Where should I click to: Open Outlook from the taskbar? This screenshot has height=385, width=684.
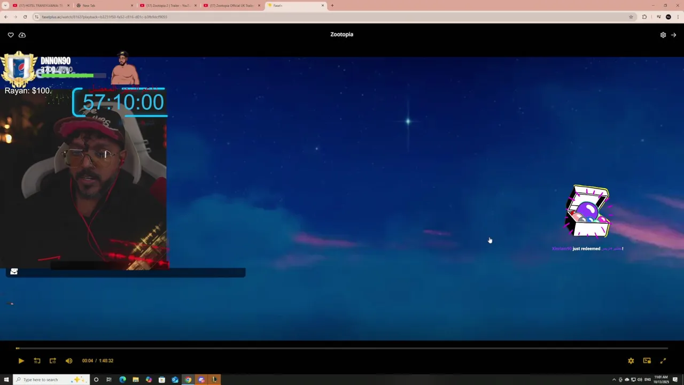point(175,380)
